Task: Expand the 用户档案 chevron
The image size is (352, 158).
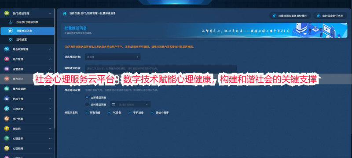Action: (x=50, y=119)
